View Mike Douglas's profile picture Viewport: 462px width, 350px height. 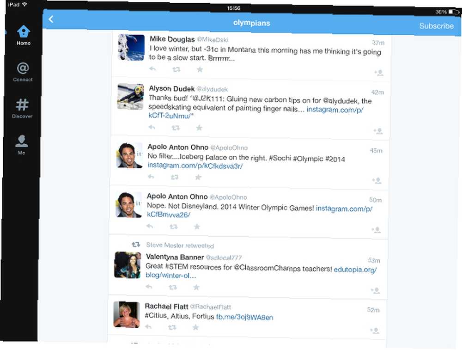click(131, 48)
